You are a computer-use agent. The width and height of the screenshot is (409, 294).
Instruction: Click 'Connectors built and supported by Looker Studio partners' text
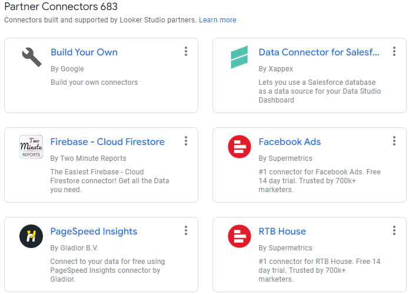pos(101,20)
